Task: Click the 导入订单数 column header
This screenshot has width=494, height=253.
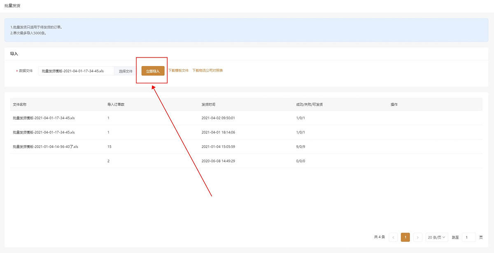Action: [116, 104]
